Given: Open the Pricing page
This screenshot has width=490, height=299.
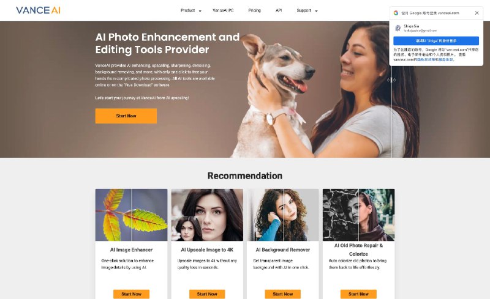Looking at the screenshot, I should (255, 10).
